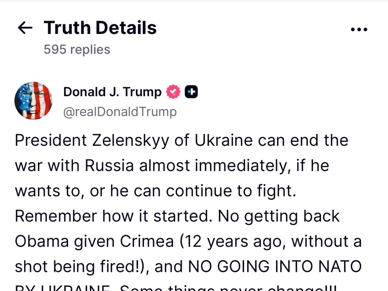The image size is (388, 291).
Task: Open the three-dot more options menu
Action: (x=359, y=29)
